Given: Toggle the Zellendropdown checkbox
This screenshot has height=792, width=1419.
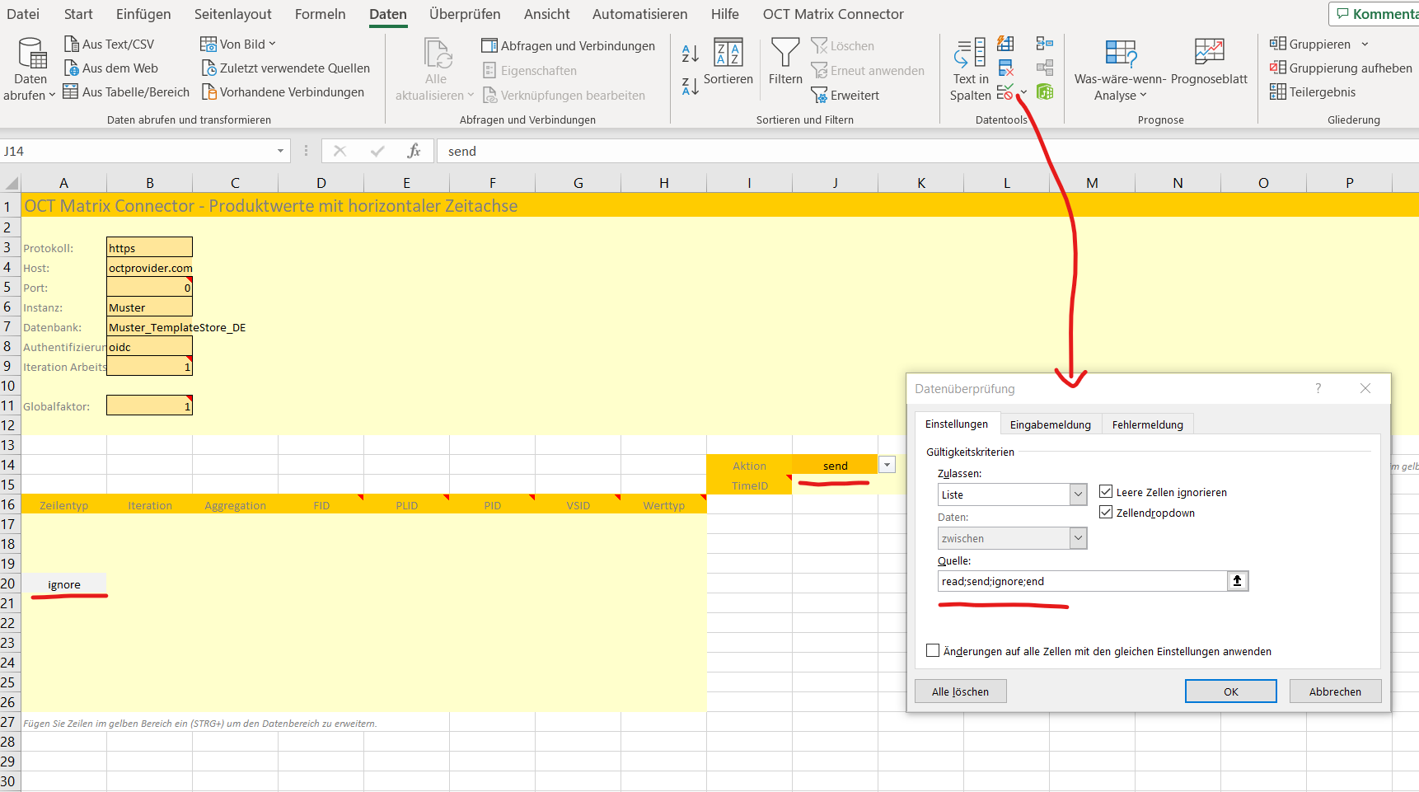Looking at the screenshot, I should (1106, 513).
